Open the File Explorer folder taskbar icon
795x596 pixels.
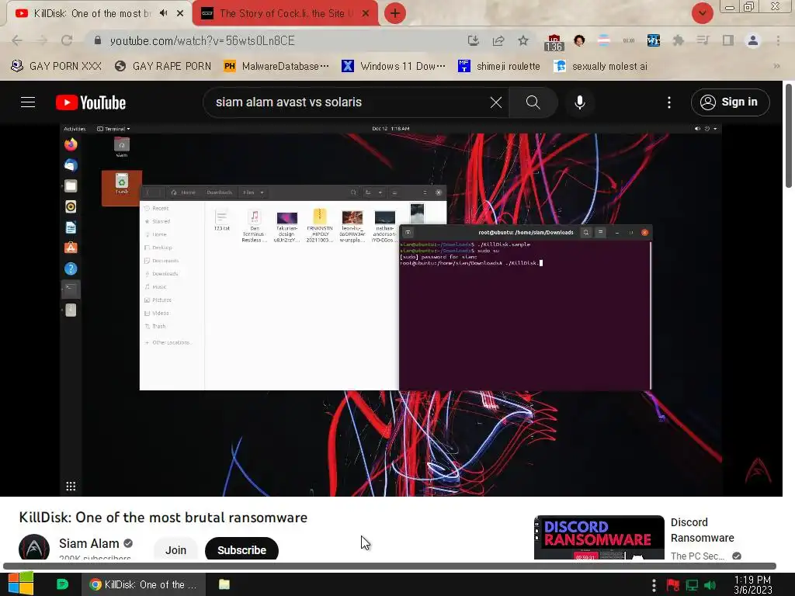(x=224, y=584)
